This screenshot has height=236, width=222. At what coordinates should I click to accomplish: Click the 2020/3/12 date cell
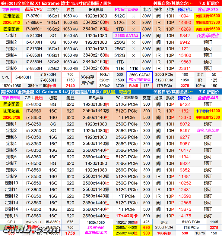(11, 23)
